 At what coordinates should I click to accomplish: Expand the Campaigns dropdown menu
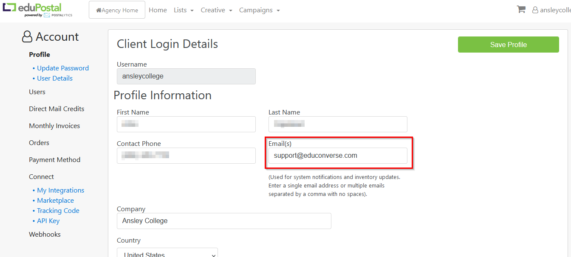coord(259,10)
